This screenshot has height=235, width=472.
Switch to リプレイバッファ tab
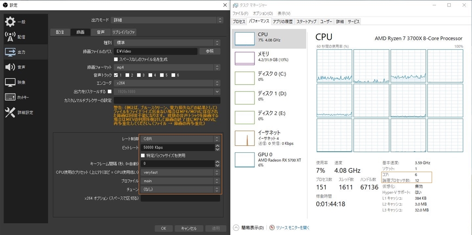tap(124, 32)
